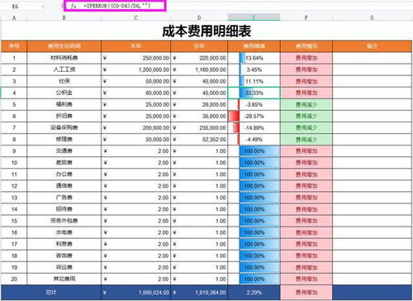This screenshot has height=301, width=413.
Task: Select the 诉讼费 cell
Action: (x=64, y=267)
